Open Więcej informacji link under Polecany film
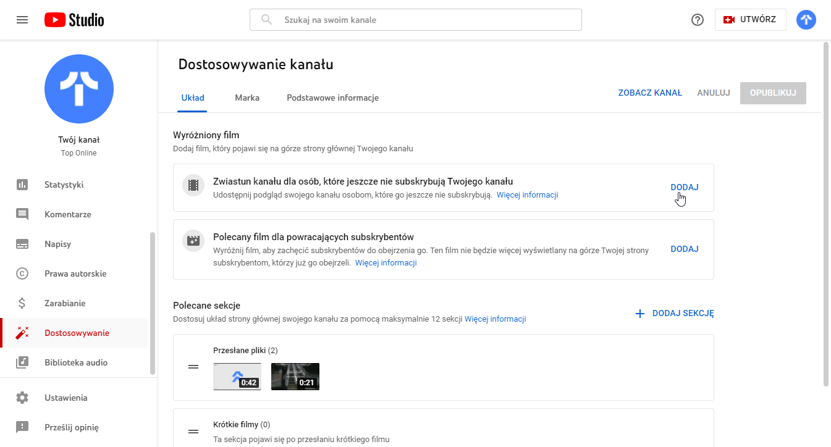This screenshot has width=831, height=447. pyautogui.click(x=386, y=263)
